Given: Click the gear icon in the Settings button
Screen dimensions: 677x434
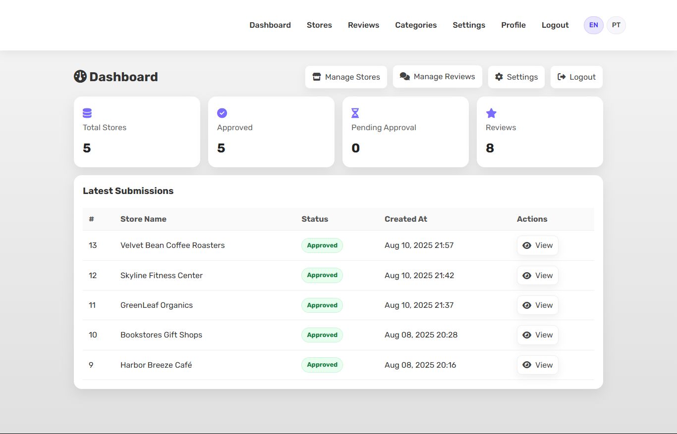Looking at the screenshot, I should 499,77.
